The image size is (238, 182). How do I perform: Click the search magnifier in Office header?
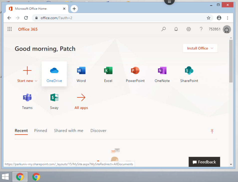click(163, 29)
